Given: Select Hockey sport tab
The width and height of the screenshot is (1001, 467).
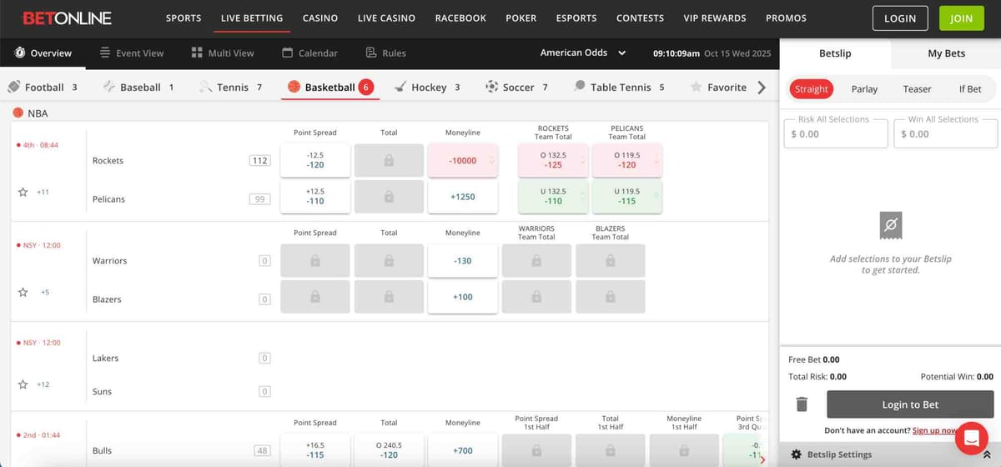Looking at the screenshot, I should (x=426, y=87).
